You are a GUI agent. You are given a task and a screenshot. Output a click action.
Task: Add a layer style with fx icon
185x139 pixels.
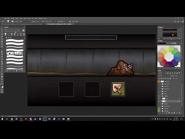[166, 113]
